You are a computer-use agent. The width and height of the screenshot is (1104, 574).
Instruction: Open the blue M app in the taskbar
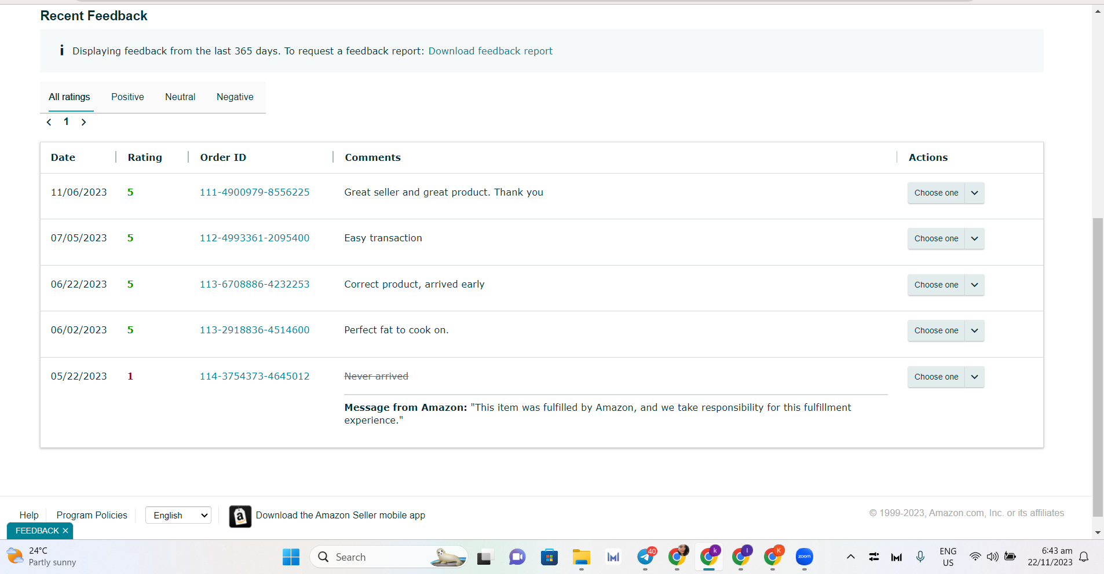click(x=613, y=557)
